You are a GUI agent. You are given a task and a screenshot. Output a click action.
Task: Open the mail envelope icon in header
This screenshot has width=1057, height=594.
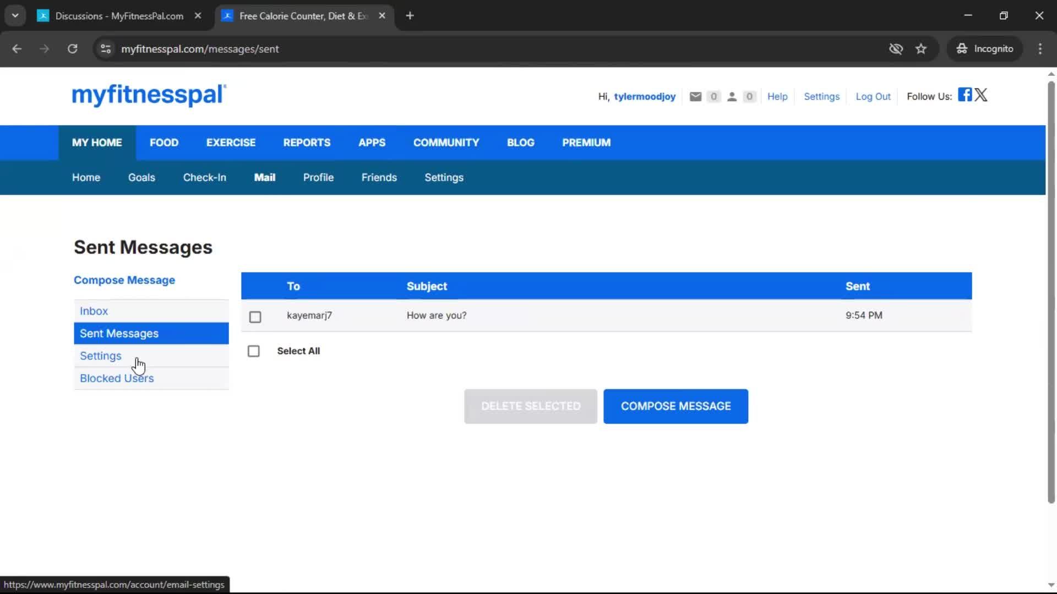coord(695,97)
